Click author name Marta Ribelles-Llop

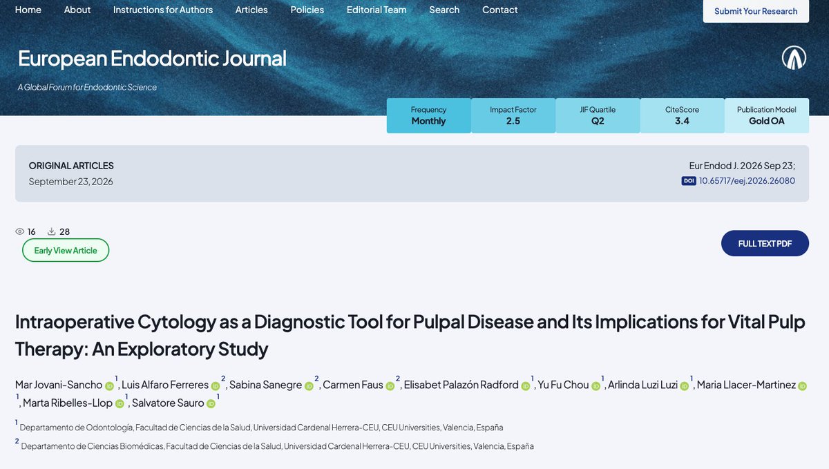[68, 403]
